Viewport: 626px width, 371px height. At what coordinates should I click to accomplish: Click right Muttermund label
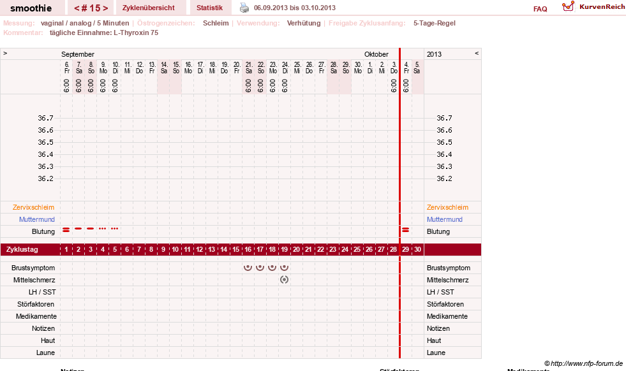(445, 219)
